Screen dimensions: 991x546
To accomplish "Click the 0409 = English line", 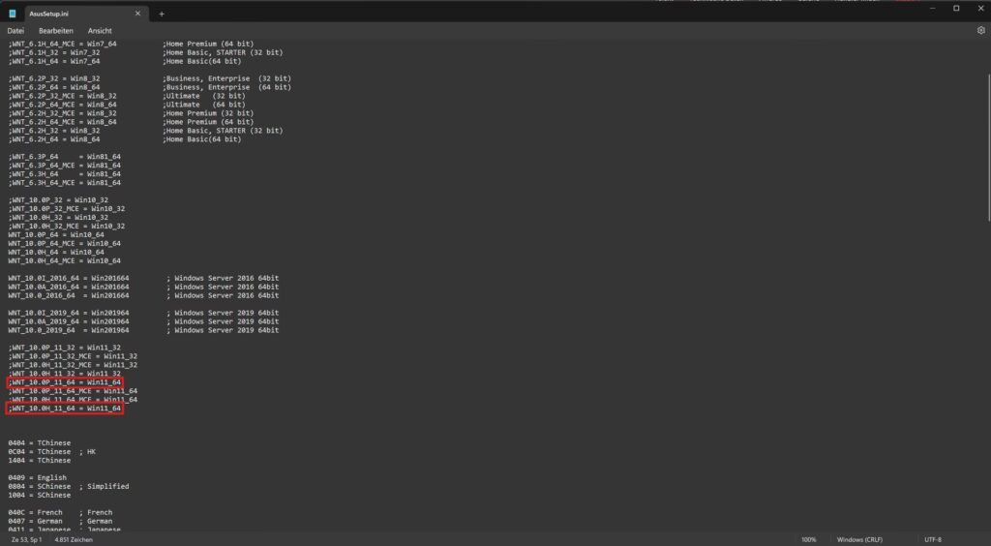I will tap(38, 477).
